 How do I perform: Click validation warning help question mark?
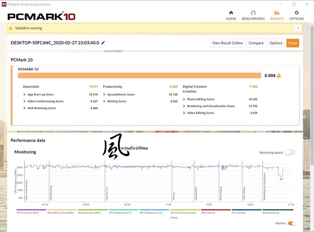pyautogui.click(x=298, y=28)
